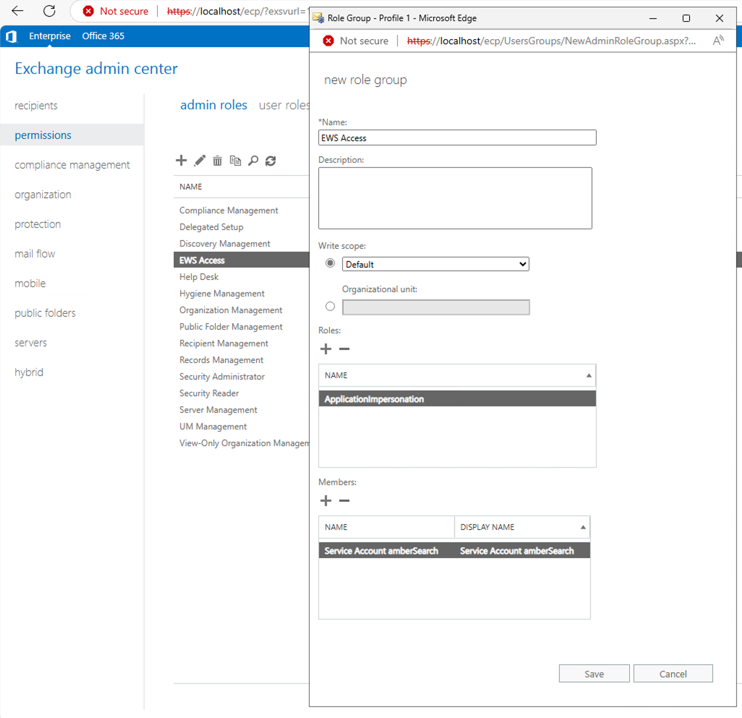Screen dimensions: 742x718
Task: Click the add new role group plus icon
Action: (x=181, y=161)
